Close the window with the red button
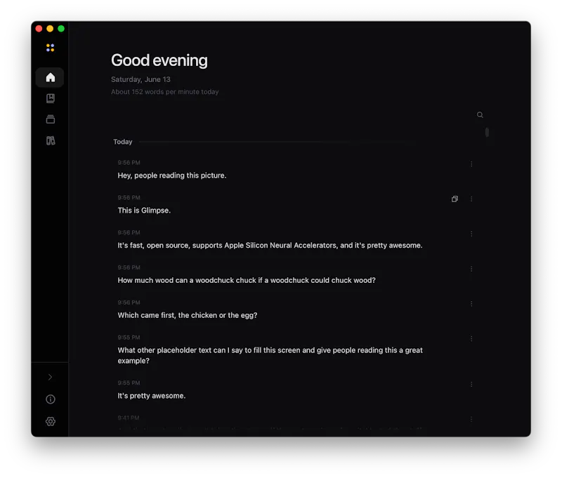 [39, 29]
